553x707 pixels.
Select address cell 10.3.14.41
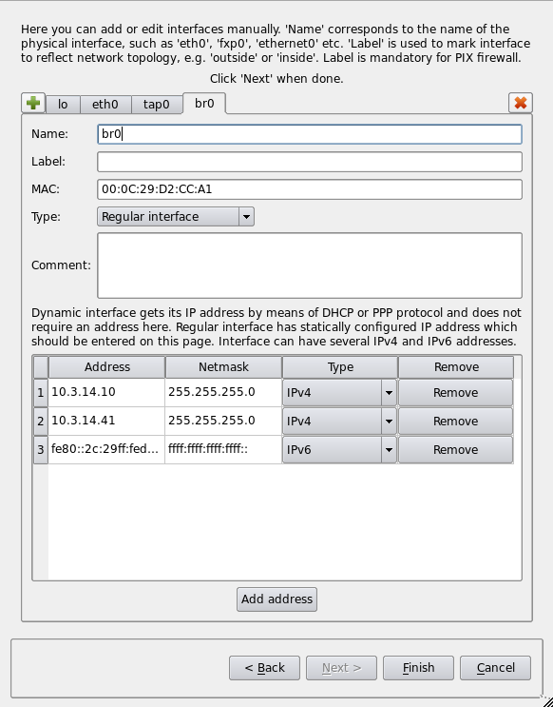(106, 421)
